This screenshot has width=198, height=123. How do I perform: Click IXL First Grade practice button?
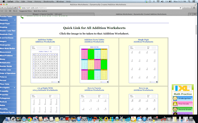[x=183, y=104]
